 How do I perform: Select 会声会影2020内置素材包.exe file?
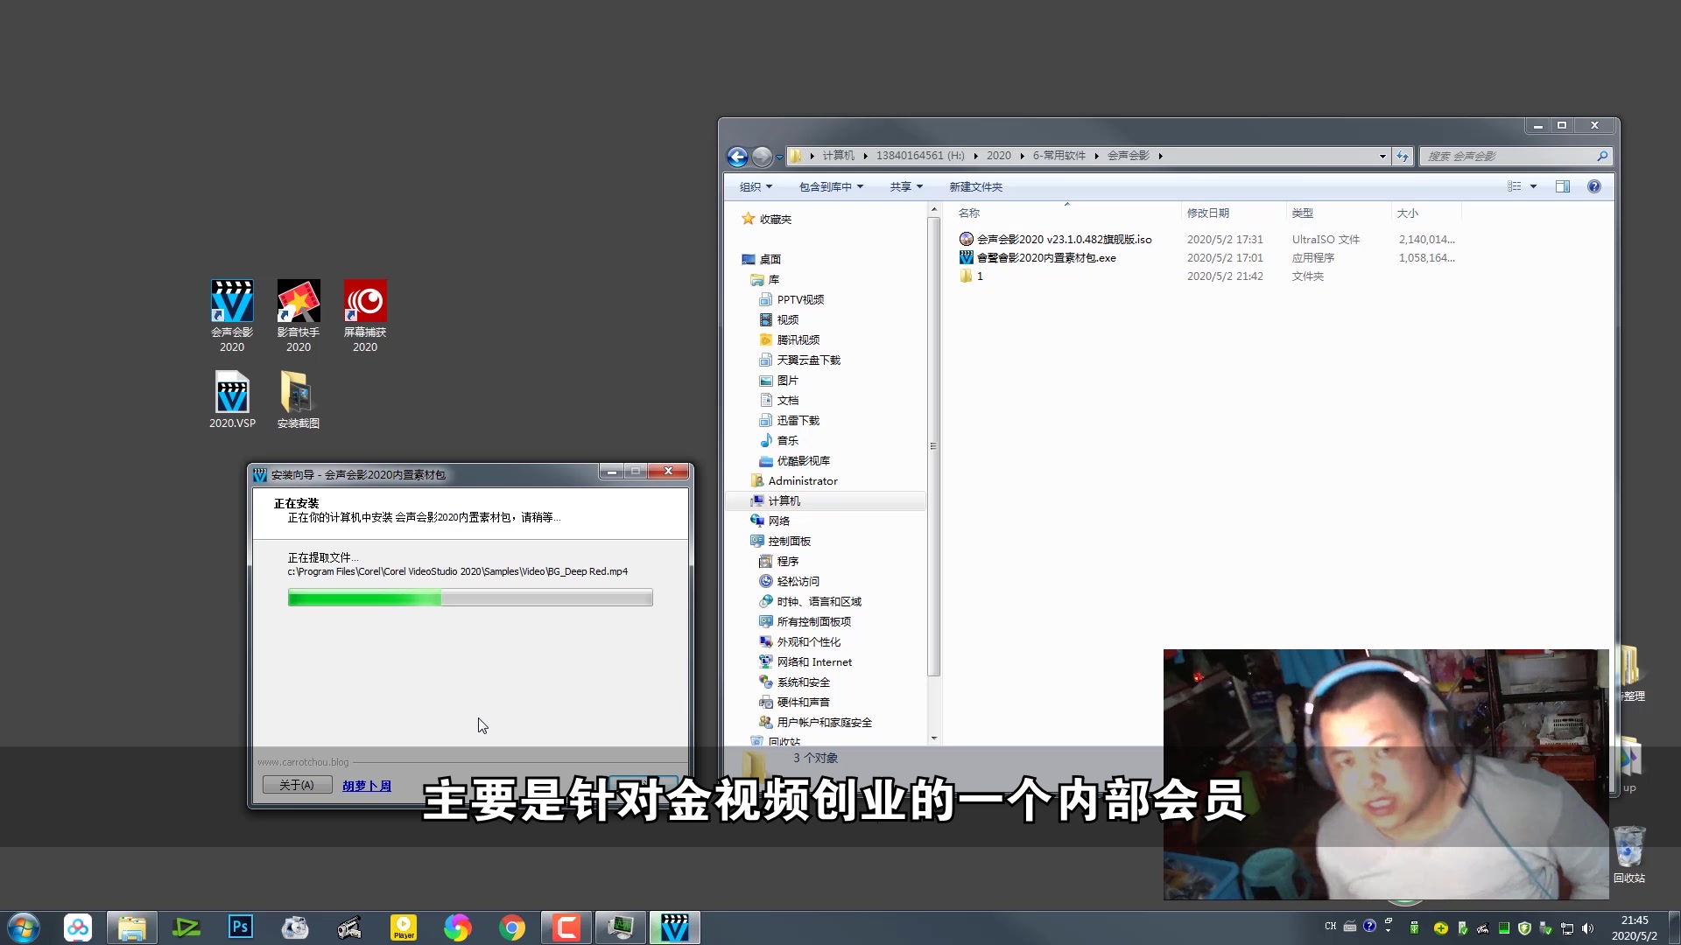pos(1046,258)
